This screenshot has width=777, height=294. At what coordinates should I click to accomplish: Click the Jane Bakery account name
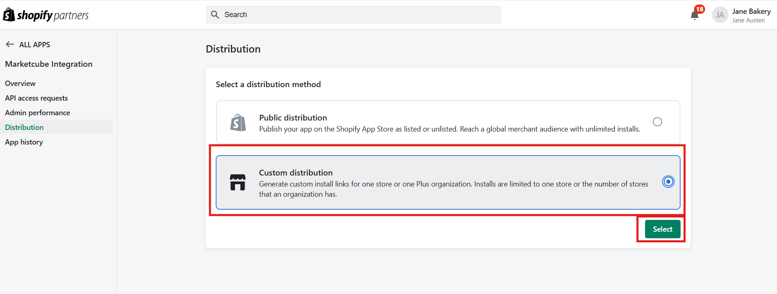click(751, 11)
